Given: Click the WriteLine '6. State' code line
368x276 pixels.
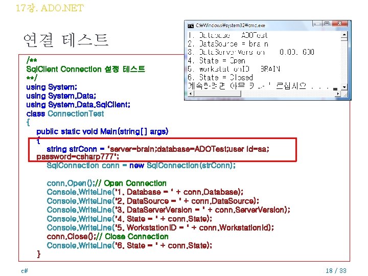Looking at the screenshot, I should tap(129, 245).
